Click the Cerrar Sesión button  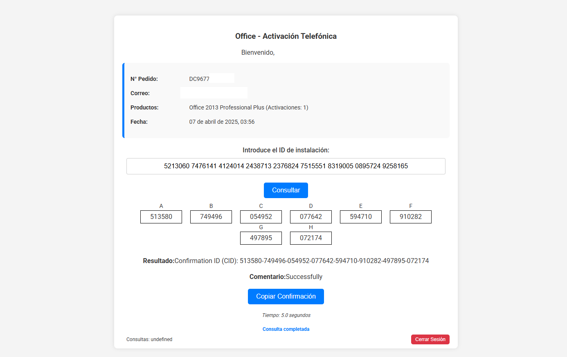point(430,339)
